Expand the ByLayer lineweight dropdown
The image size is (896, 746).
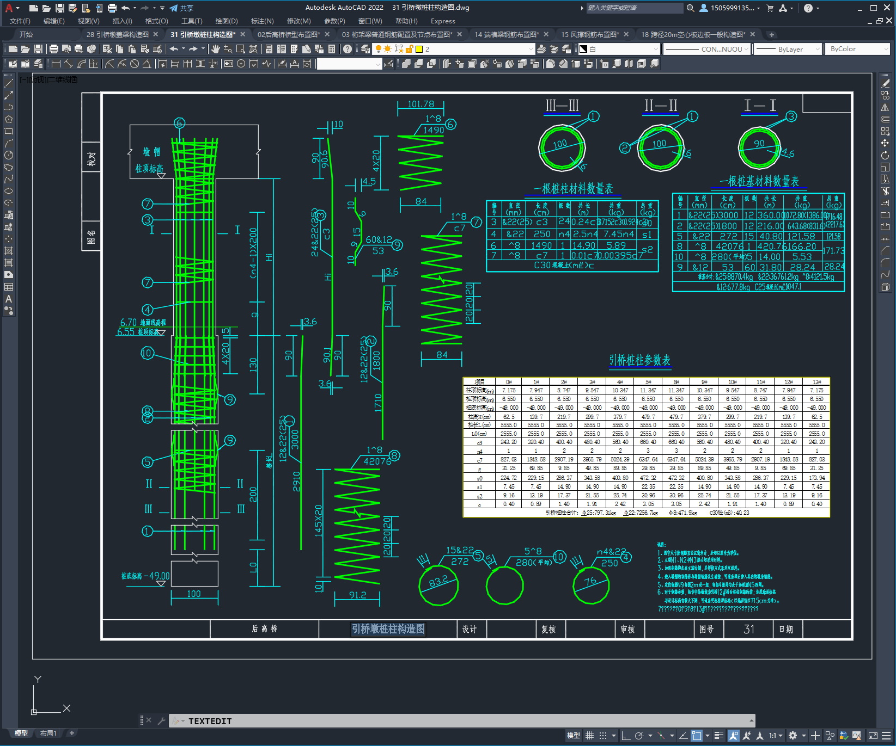[x=788, y=49]
